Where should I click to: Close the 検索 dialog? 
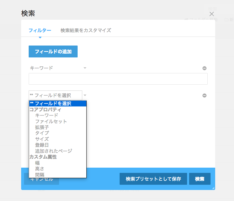coord(212,14)
